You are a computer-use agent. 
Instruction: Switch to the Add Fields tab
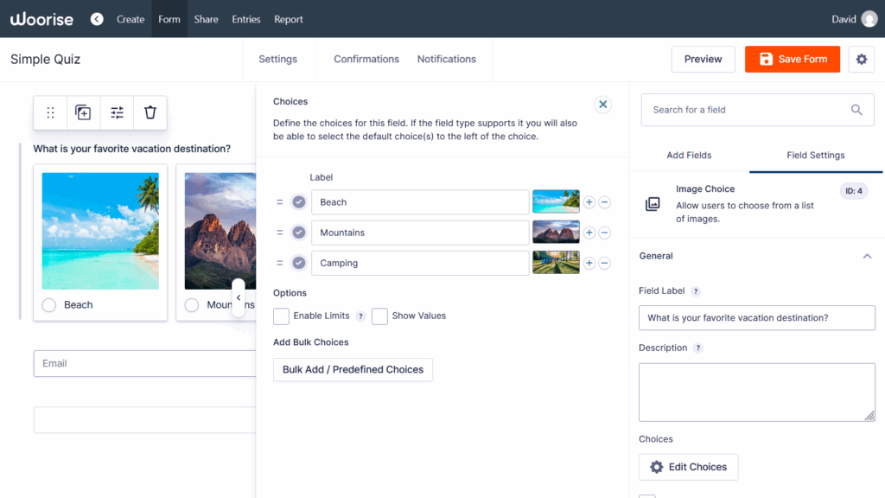689,156
